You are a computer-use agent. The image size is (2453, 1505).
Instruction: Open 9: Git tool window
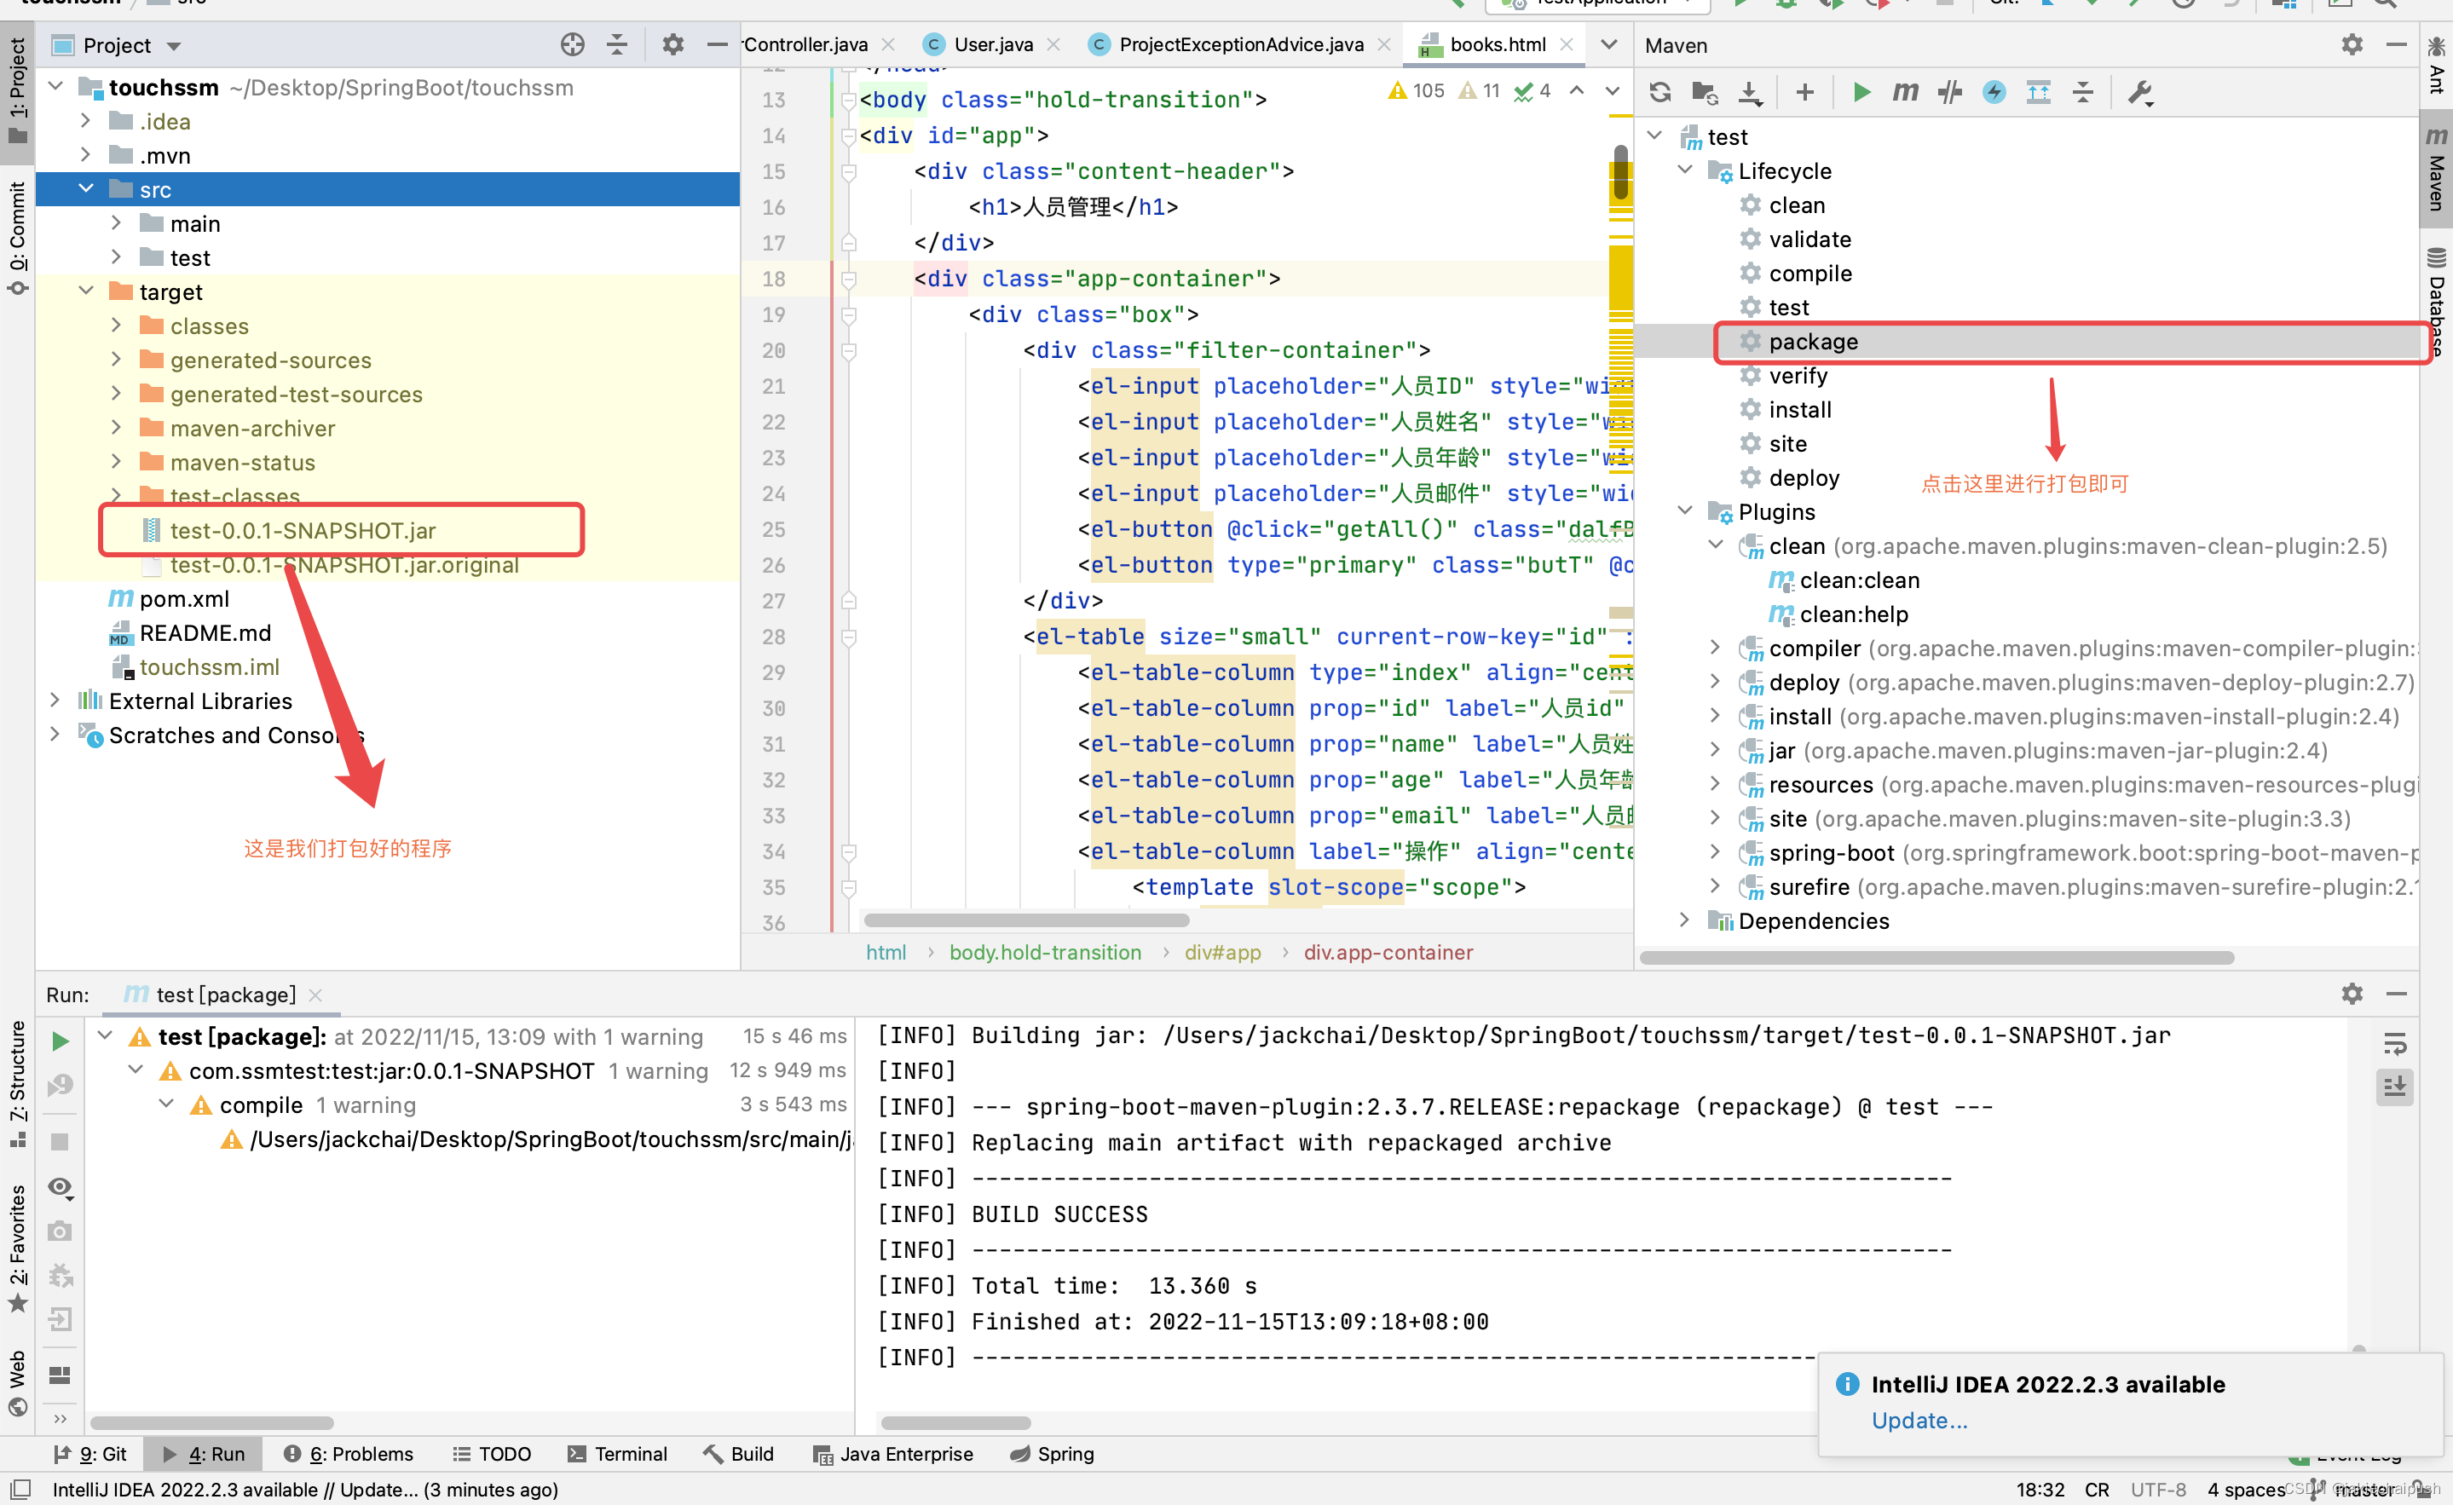pyautogui.click(x=89, y=1453)
